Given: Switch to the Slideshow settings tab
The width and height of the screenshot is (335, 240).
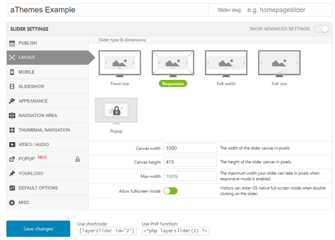Looking at the screenshot, I should pyautogui.click(x=31, y=87).
